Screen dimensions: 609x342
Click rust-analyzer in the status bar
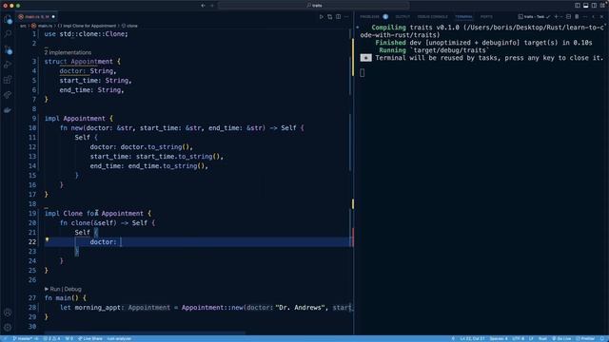tap(119, 338)
